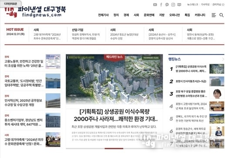Open the 기사작성 top link
The width and height of the screenshot is (225, 158).
click(x=205, y=4)
